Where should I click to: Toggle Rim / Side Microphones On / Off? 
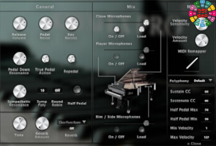[117, 130]
